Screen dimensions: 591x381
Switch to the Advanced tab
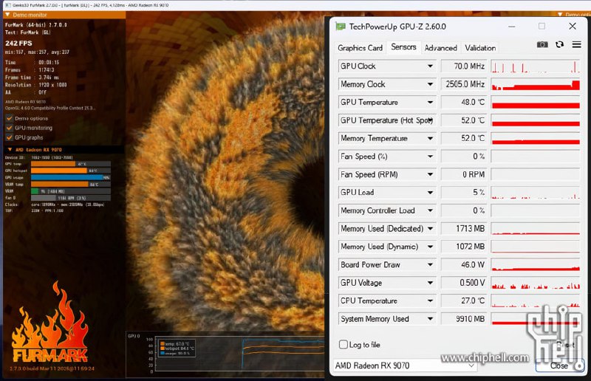440,48
